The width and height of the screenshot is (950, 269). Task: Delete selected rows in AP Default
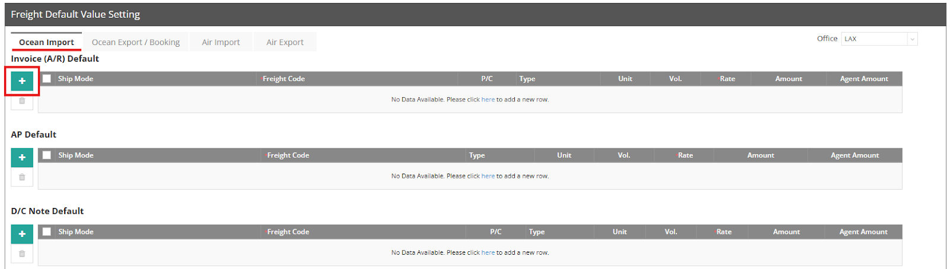pyautogui.click(x=22, y=177)
